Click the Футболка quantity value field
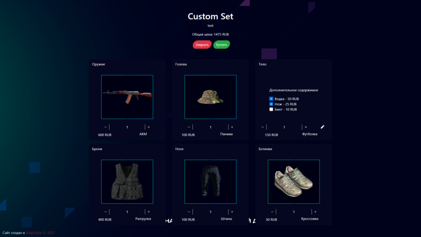Viewport: 421px width, 237px height. [x=284, y=127]
